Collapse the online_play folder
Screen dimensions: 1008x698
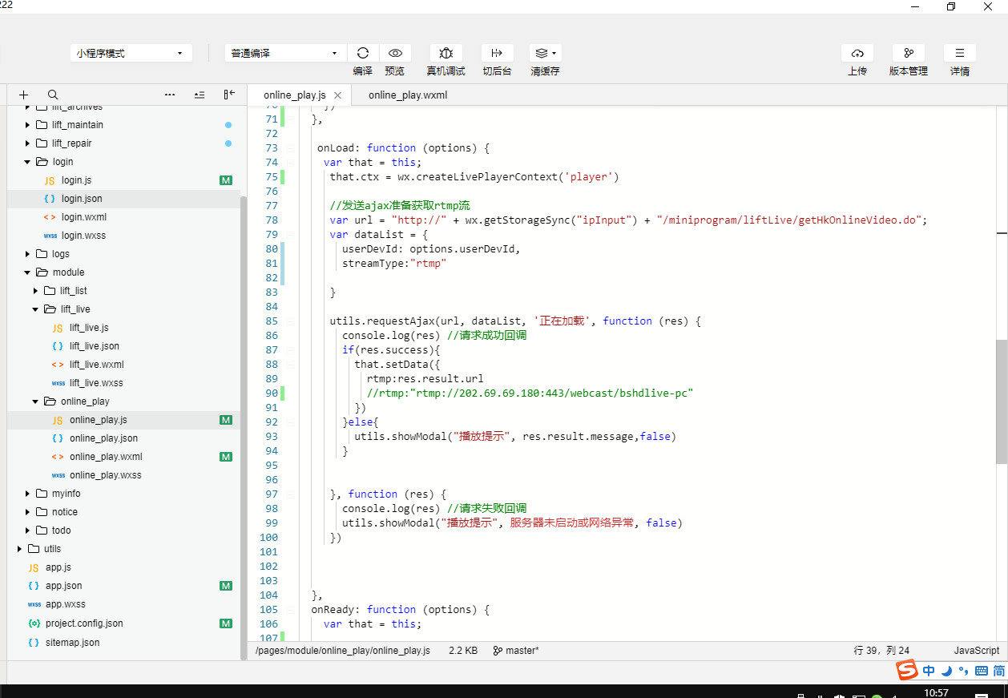[35, 401]
